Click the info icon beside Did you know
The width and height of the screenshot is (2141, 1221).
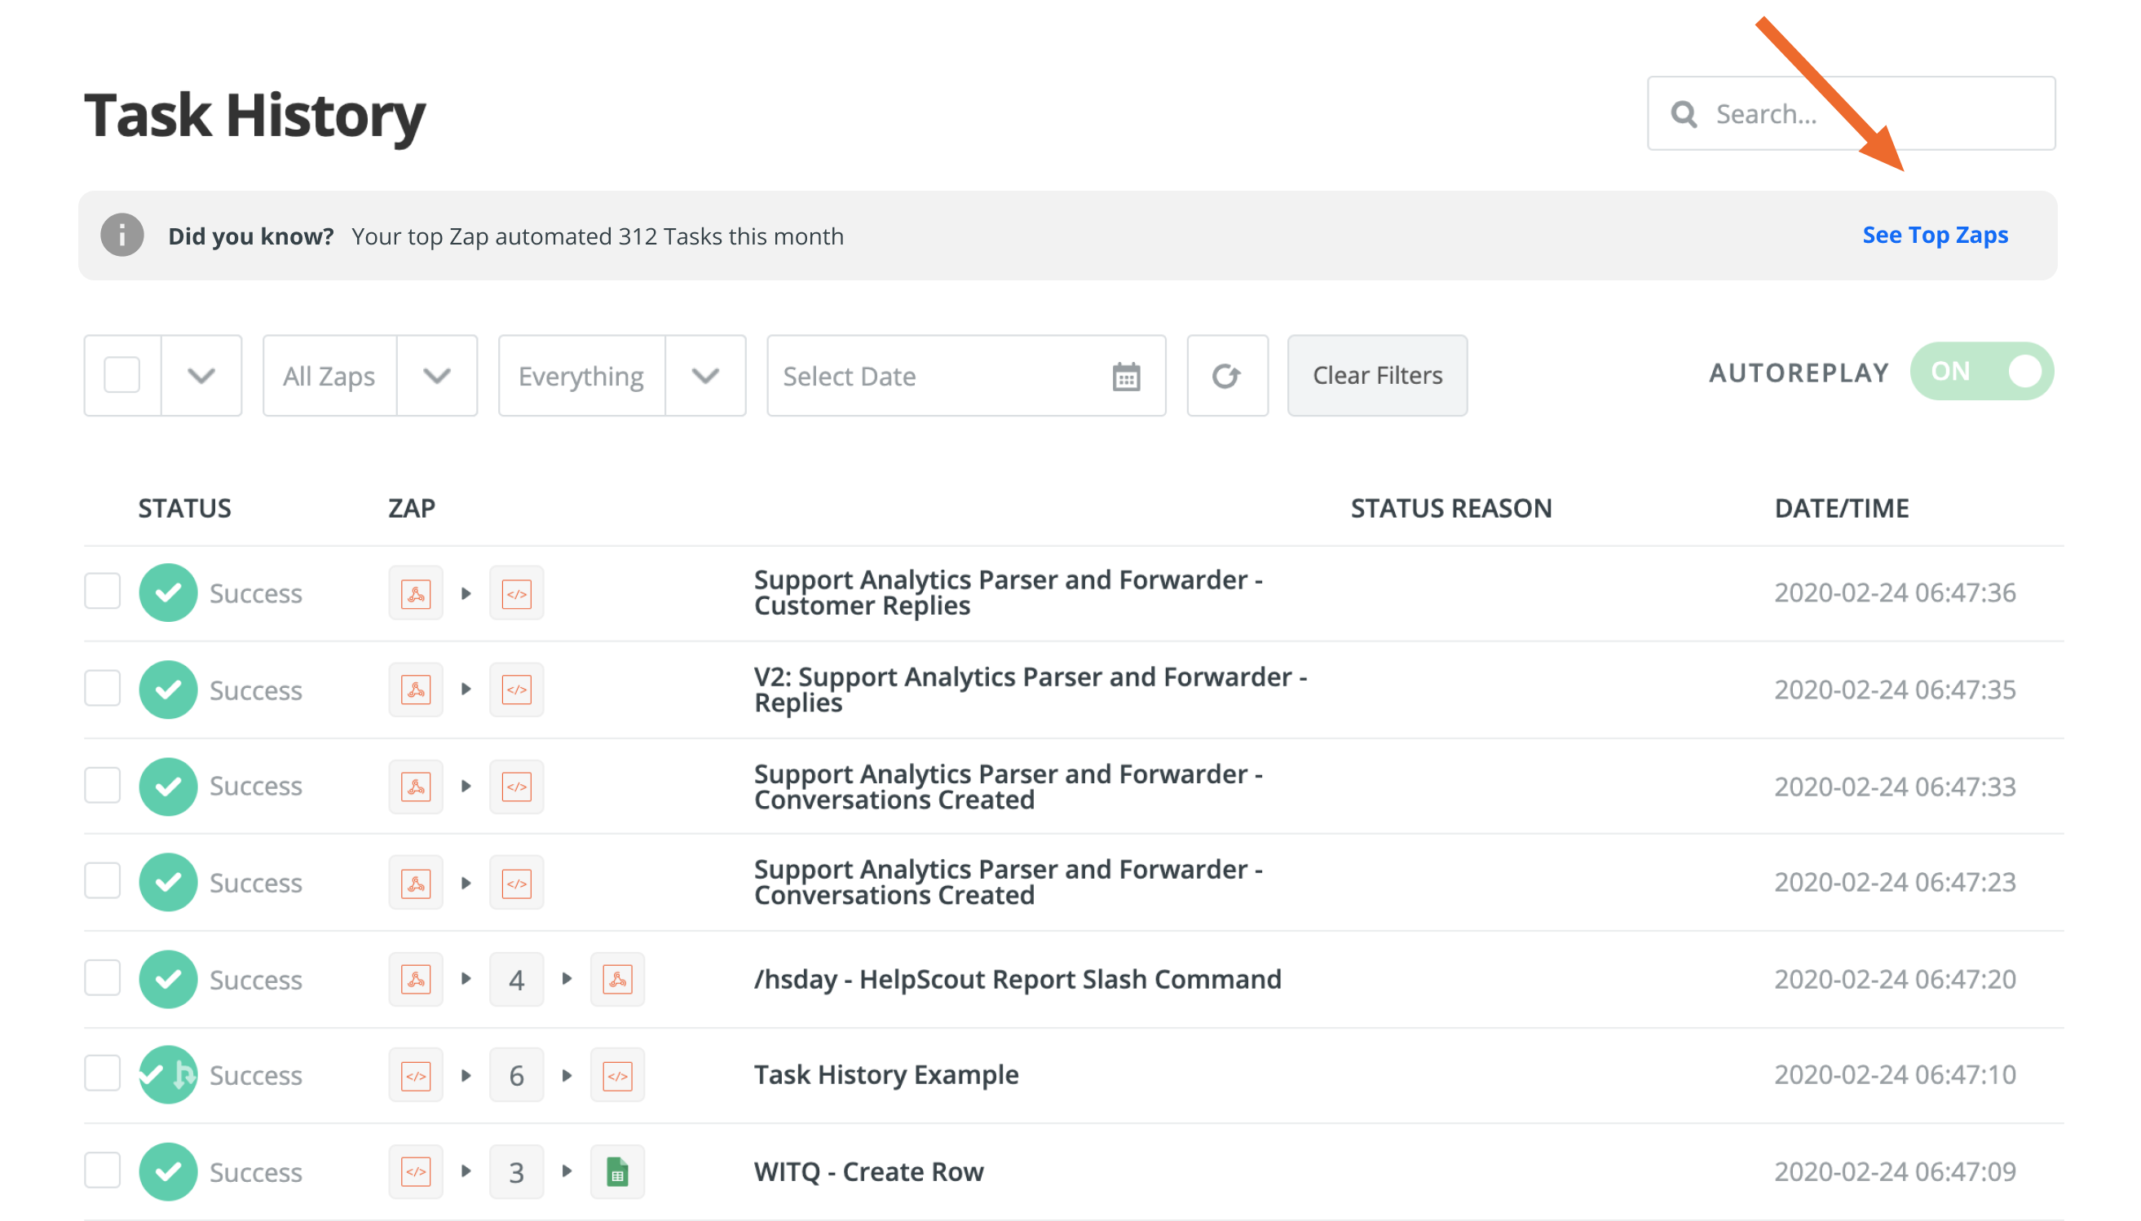click(x=122, y=235)
